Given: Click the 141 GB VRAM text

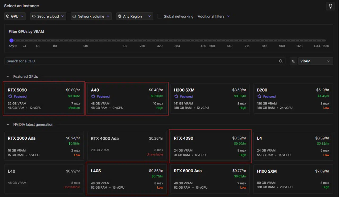Looking at the screenshot, I should pos(184,103).
